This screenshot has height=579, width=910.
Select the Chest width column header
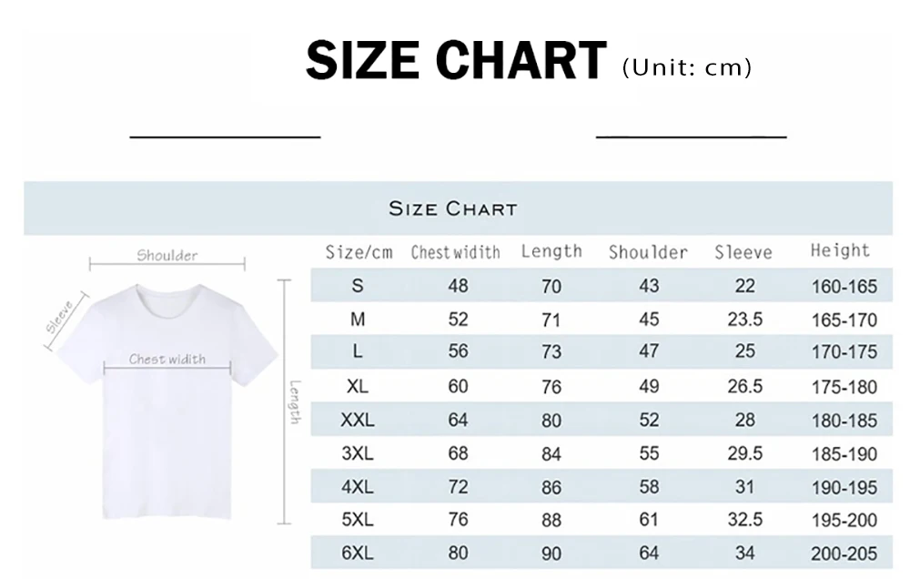tap(455, 252)
